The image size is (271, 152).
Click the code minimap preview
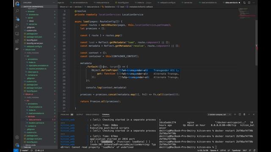[x=246, y=13]
